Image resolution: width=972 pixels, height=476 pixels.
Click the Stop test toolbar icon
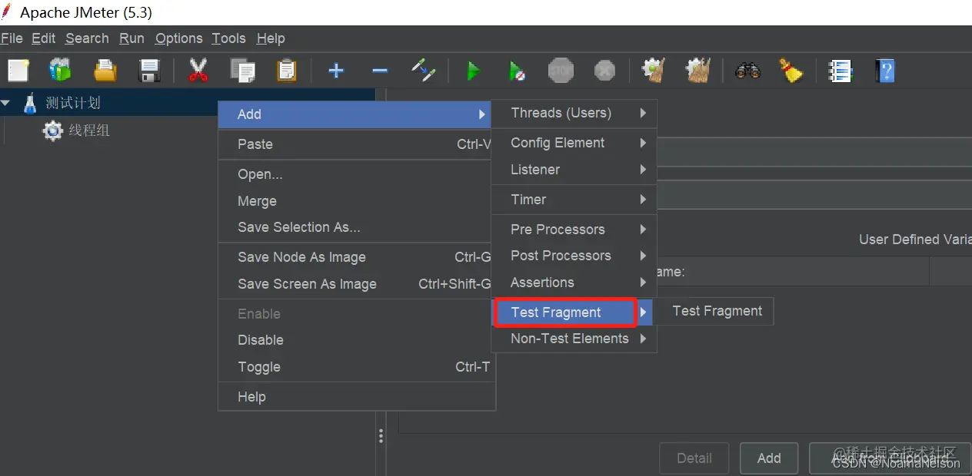point(561,71)
